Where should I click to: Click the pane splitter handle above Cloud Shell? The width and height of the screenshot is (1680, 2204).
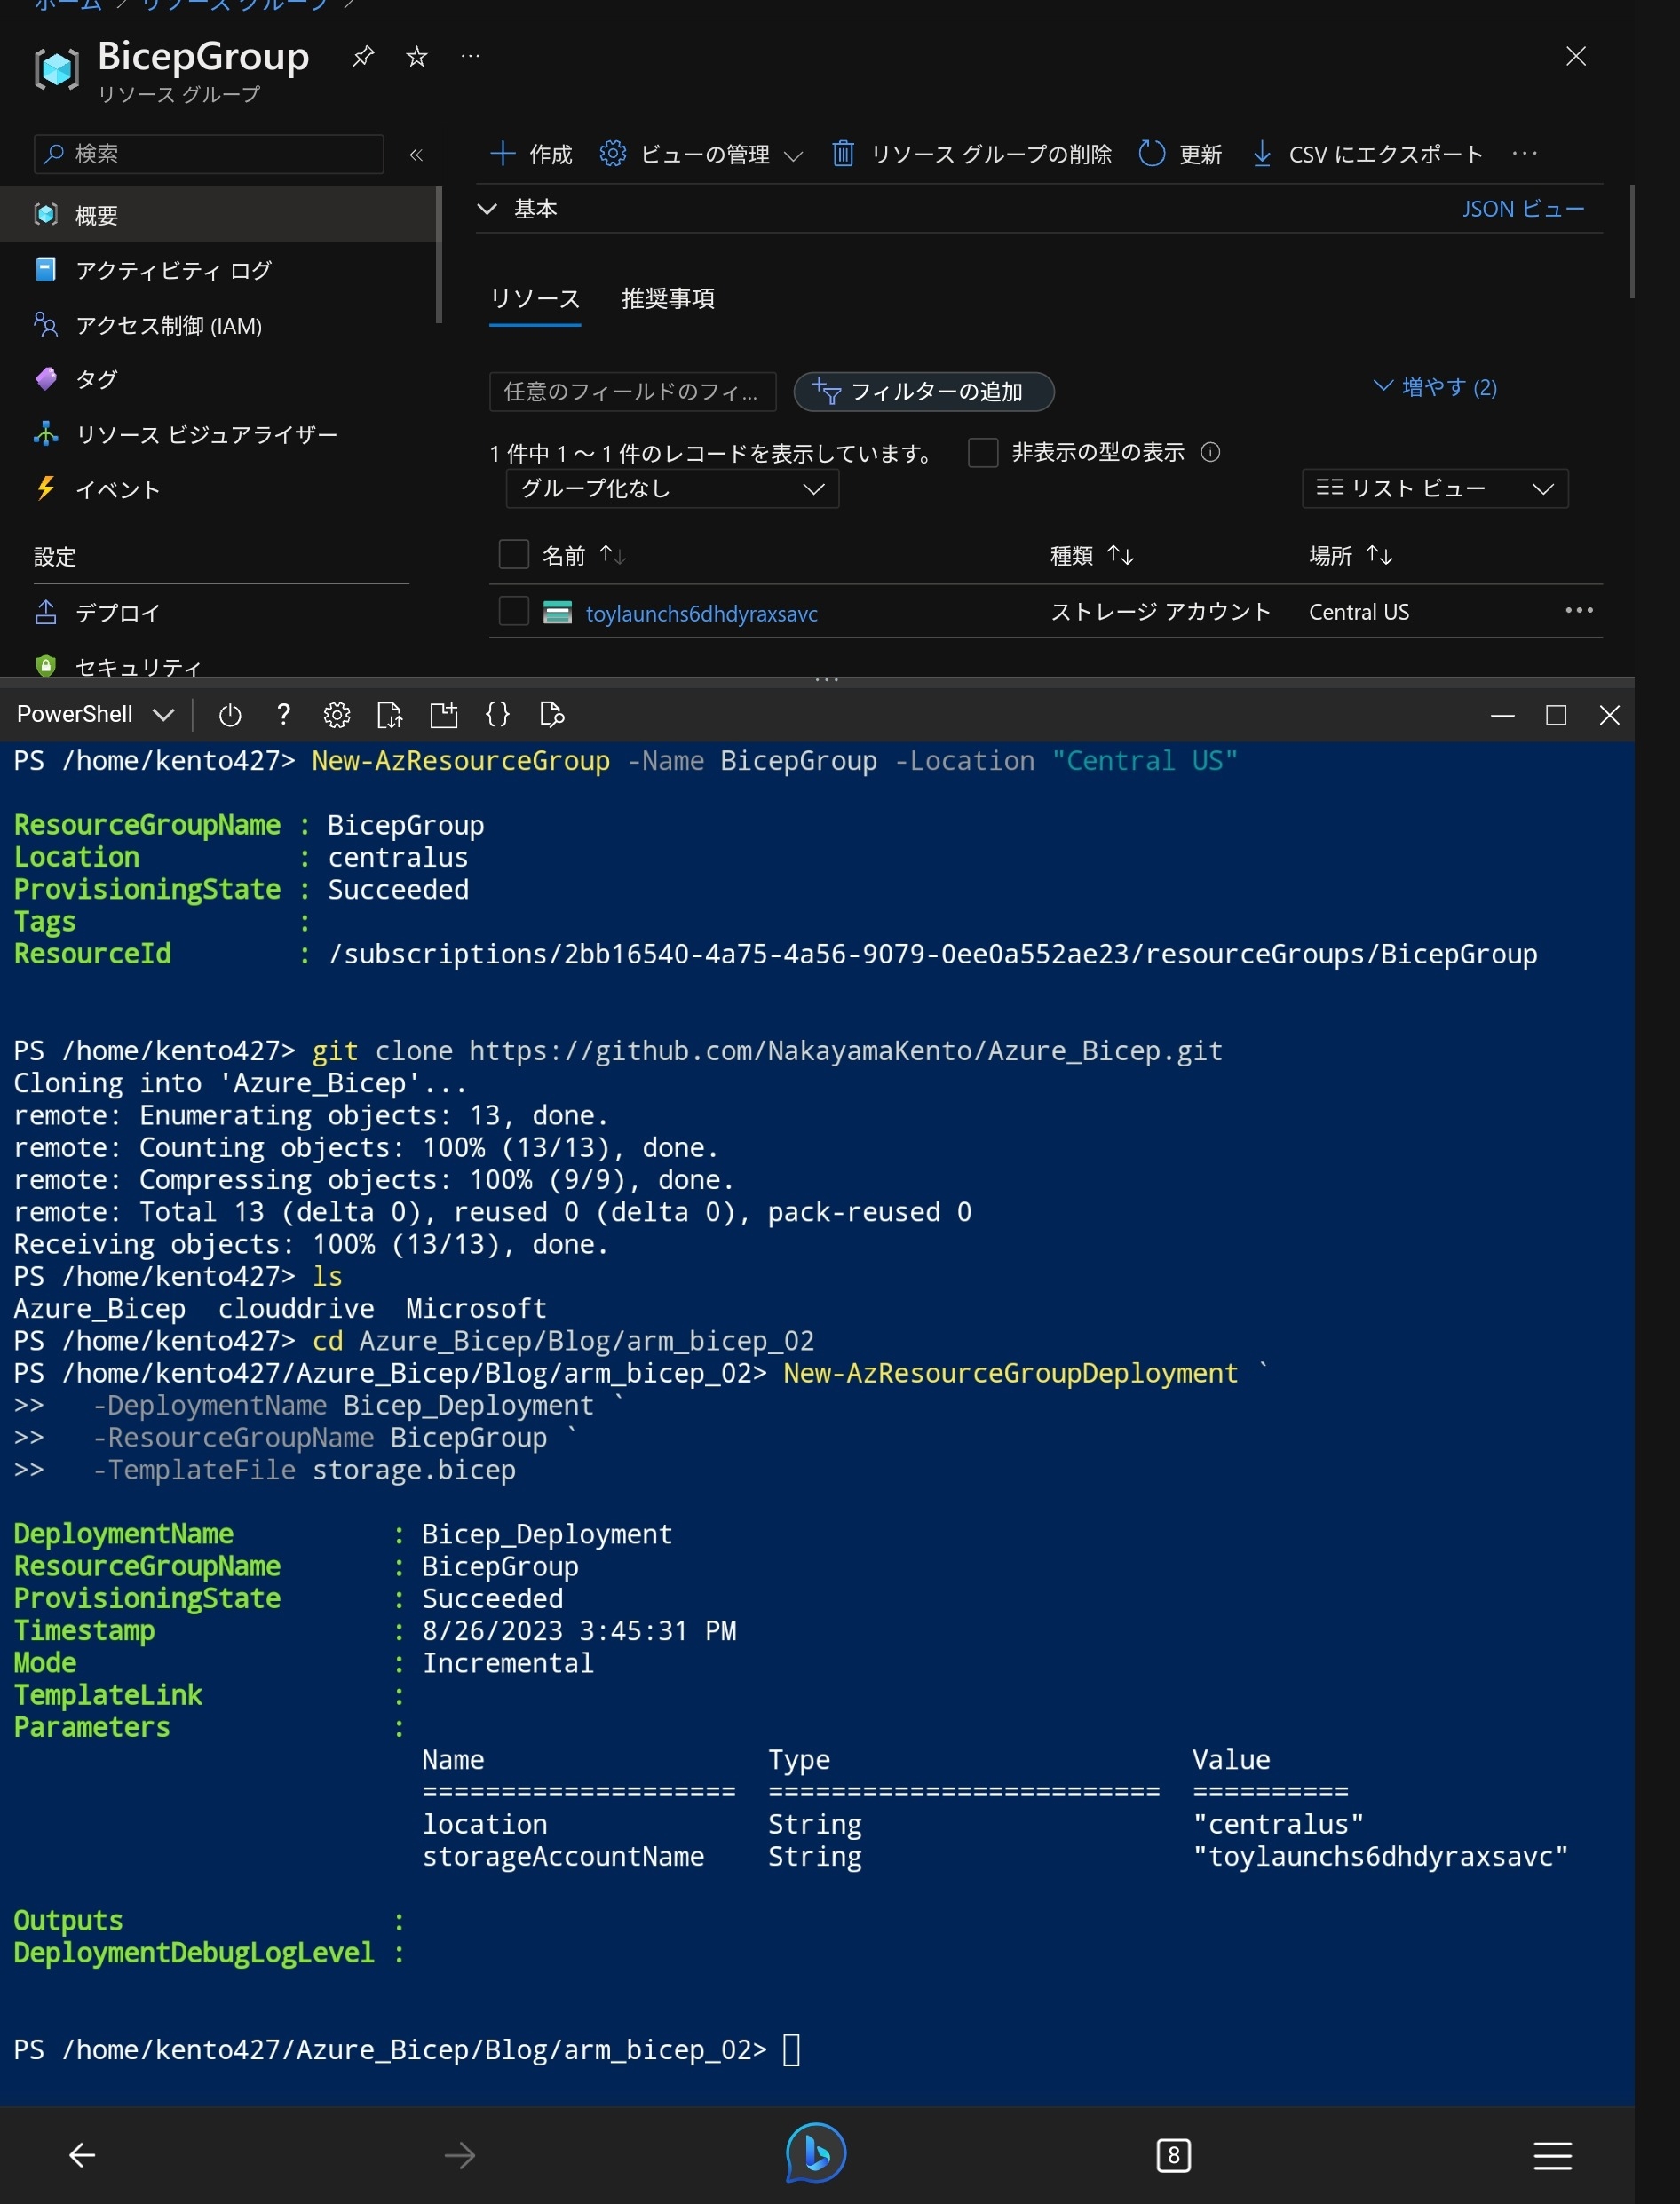point(827,679)
